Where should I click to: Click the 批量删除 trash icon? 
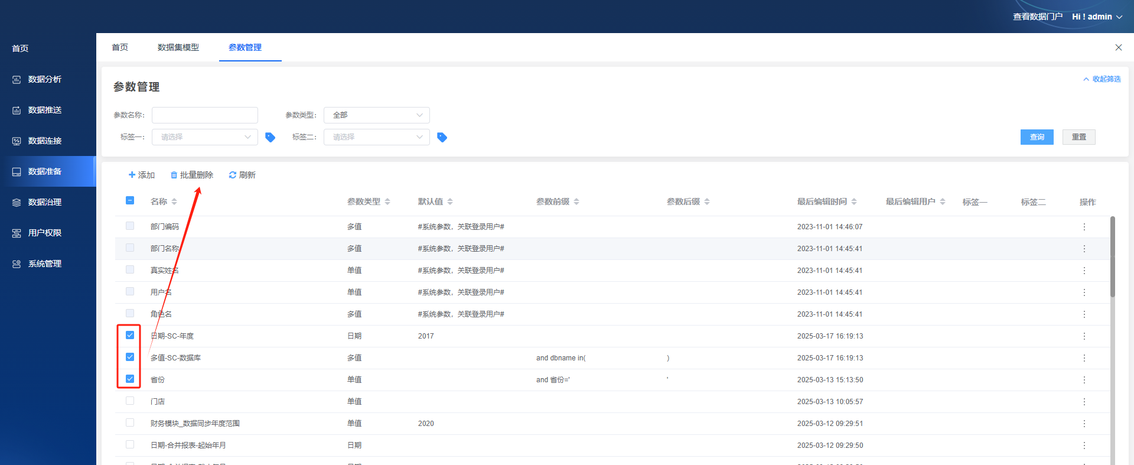coord(174,175)
